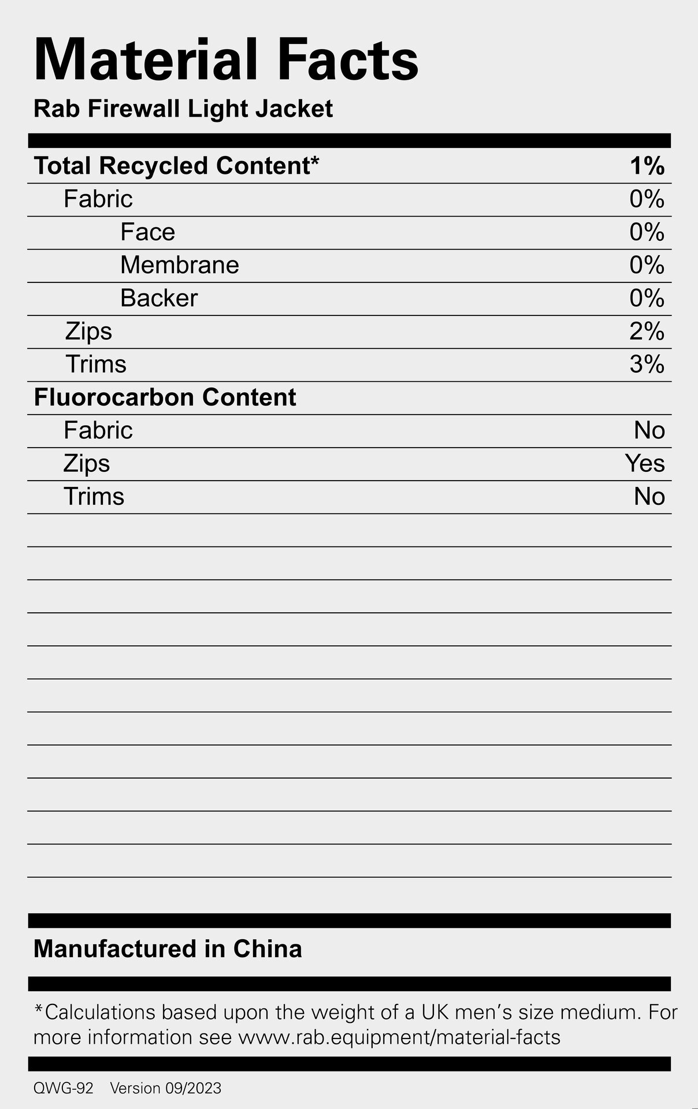Select the Fabric row under recycled content
This screenshot has width=698, height=1109.
pyautogui.click(x=98, y=199)
